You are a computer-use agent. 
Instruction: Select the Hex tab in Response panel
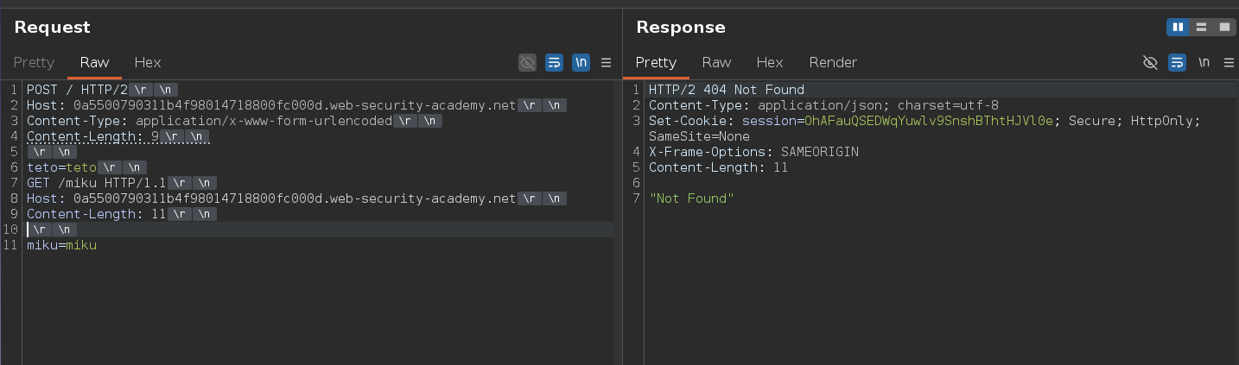pyautogui.click(x=770, y=62)
